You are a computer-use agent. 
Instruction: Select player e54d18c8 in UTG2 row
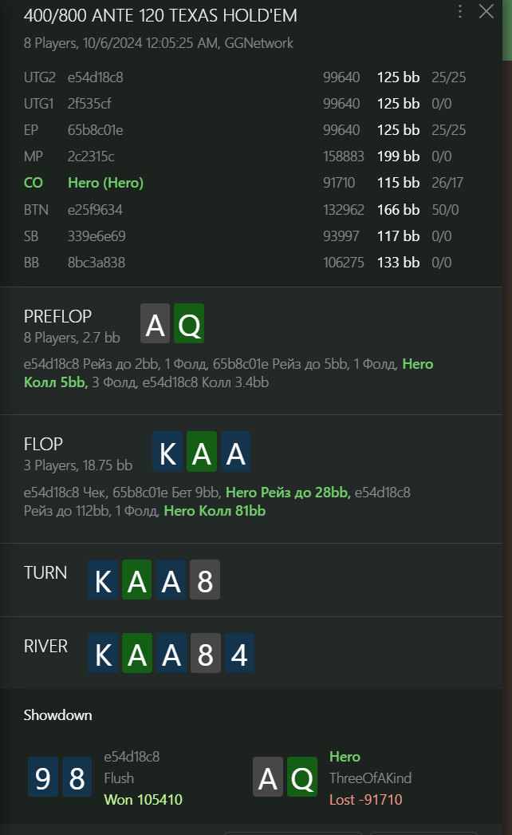tap(95, 77)
